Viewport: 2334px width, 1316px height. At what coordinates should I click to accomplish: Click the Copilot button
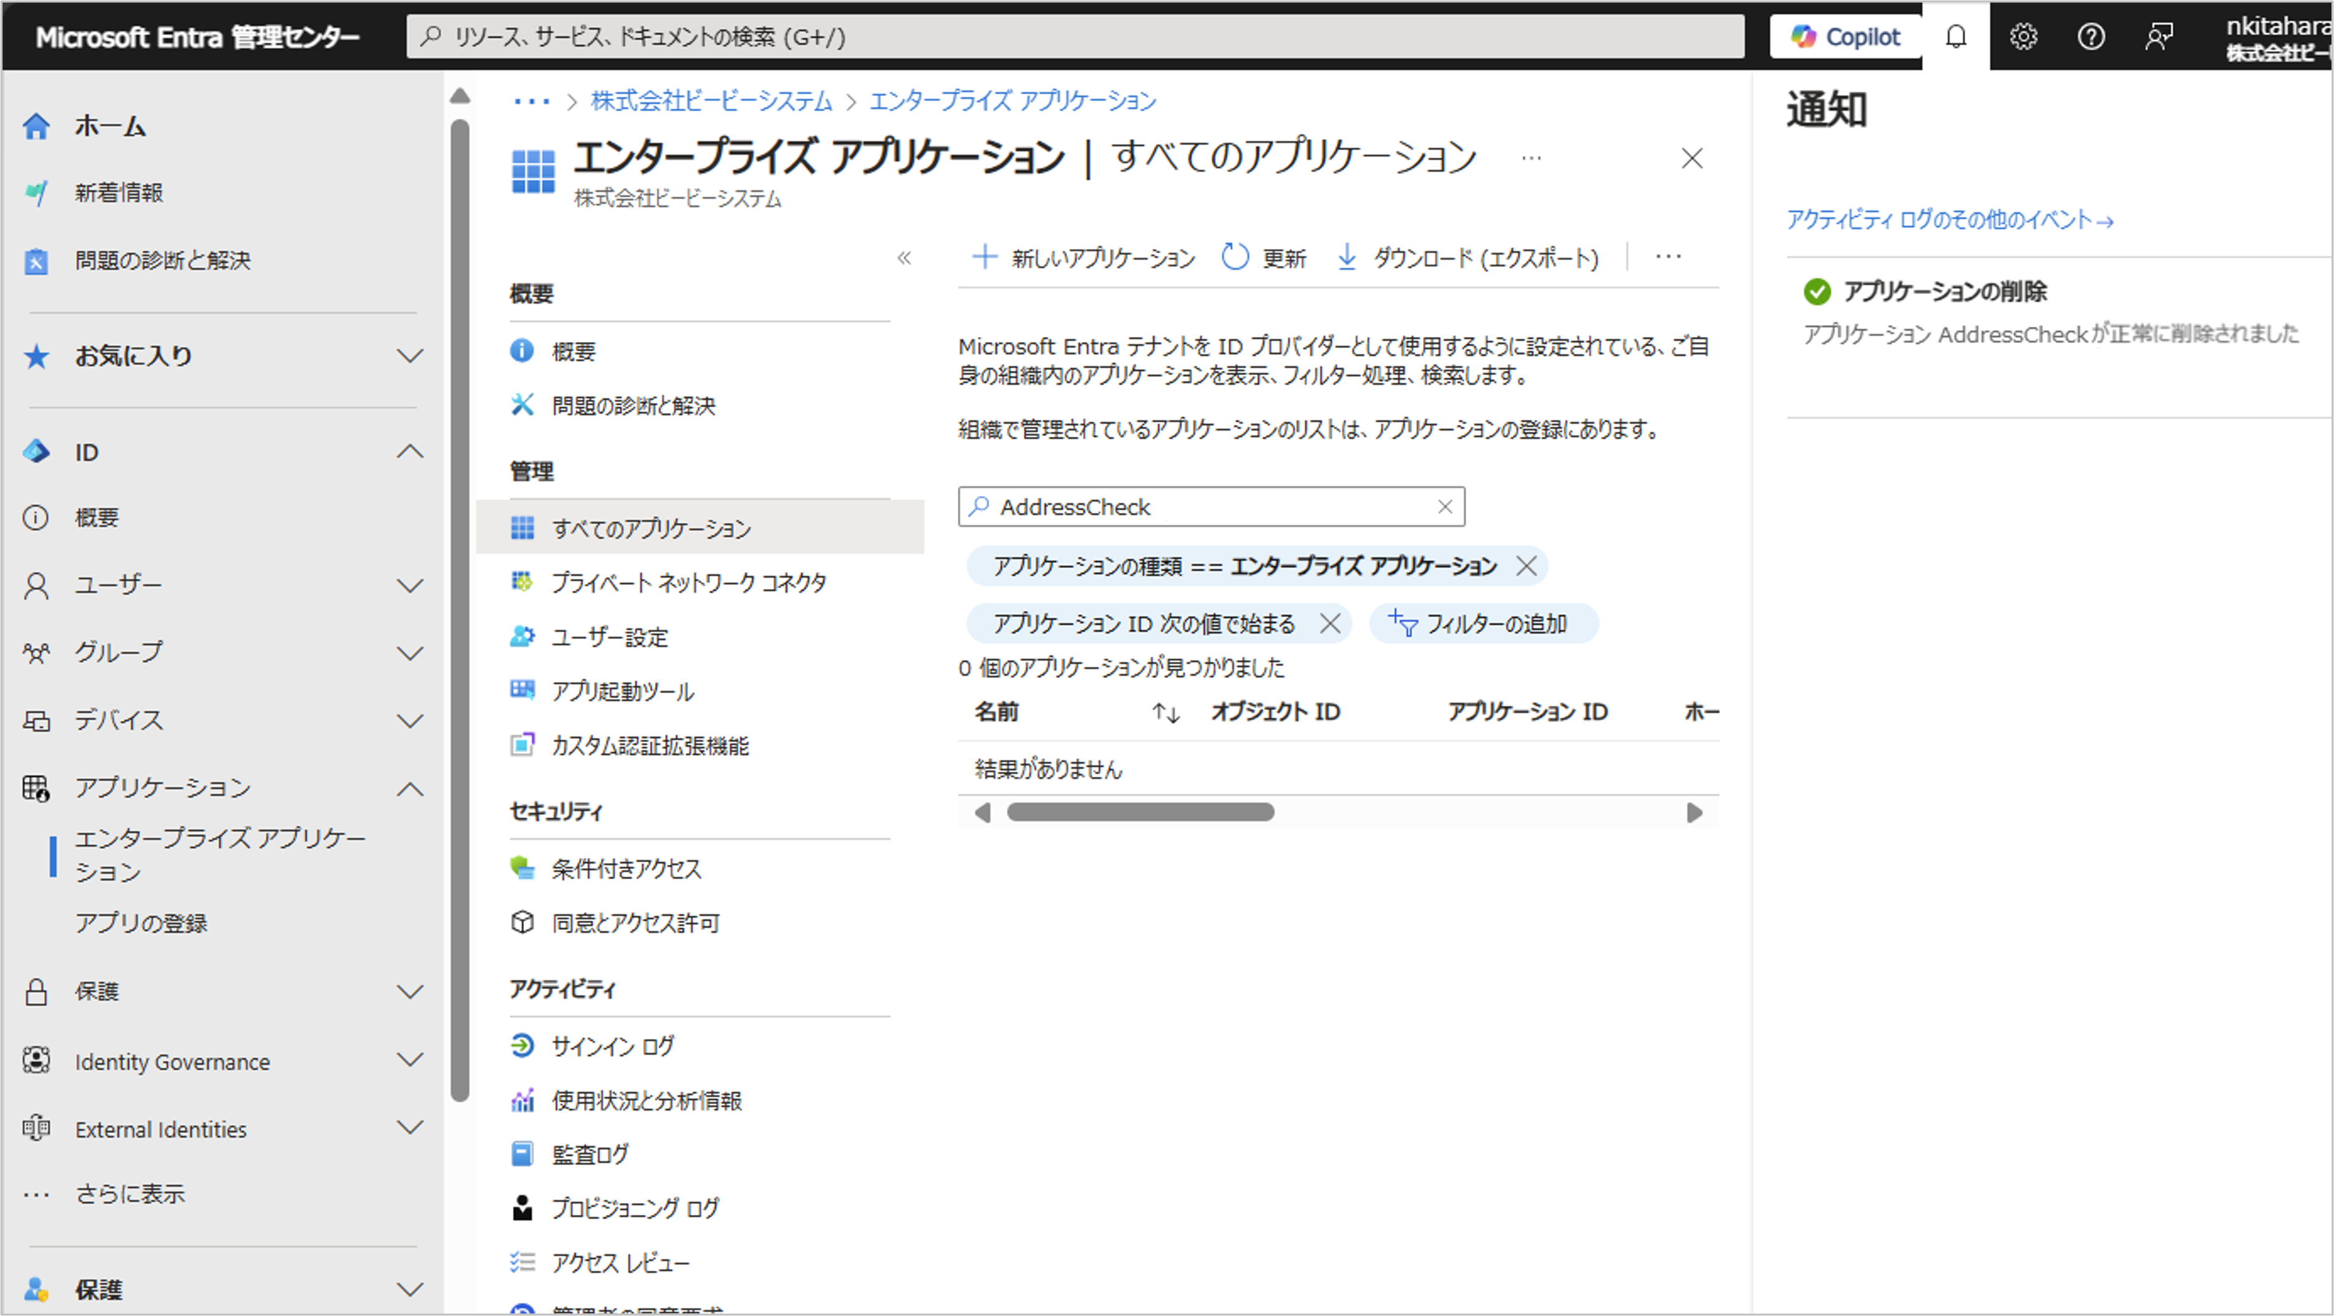pyautogui.click(x=1845, y=36)
